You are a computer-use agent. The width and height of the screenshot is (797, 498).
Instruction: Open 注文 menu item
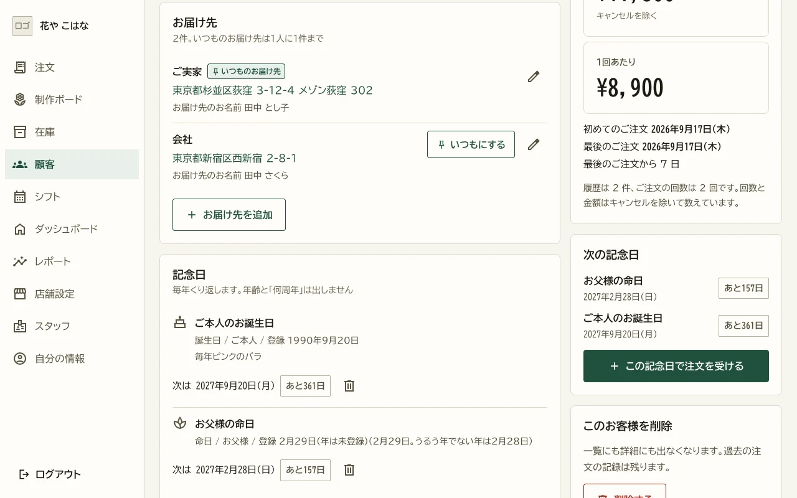(x=72, y=67)
